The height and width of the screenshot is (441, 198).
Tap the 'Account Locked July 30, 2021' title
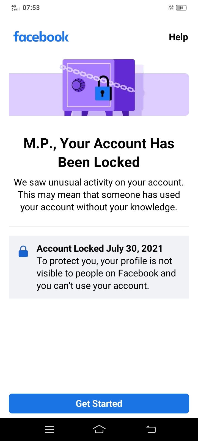coord(100,248)
